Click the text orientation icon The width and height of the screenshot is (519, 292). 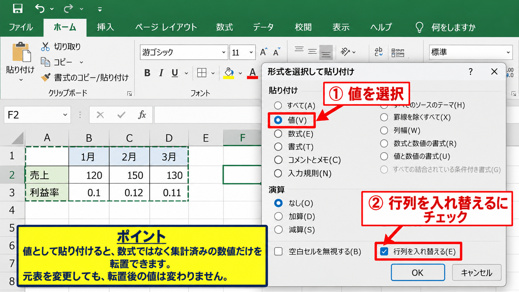coord(345,52)
